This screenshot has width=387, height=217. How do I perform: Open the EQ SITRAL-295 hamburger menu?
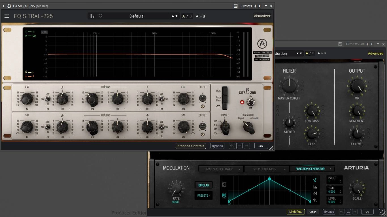click(7, 16)
